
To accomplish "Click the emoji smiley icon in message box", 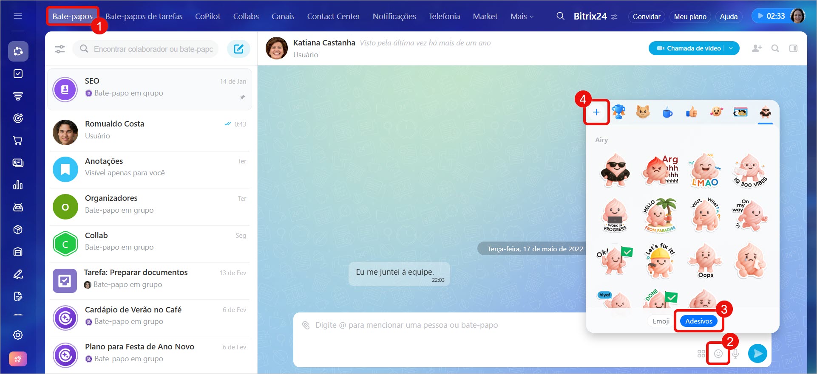I will [718, 354].
